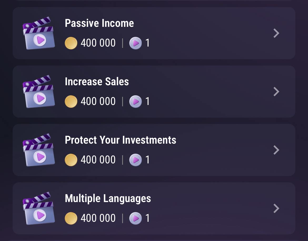Click the 400 000 reward under Protect Your Investments
This screenshot has width=308, height=241.
[98, 160]
